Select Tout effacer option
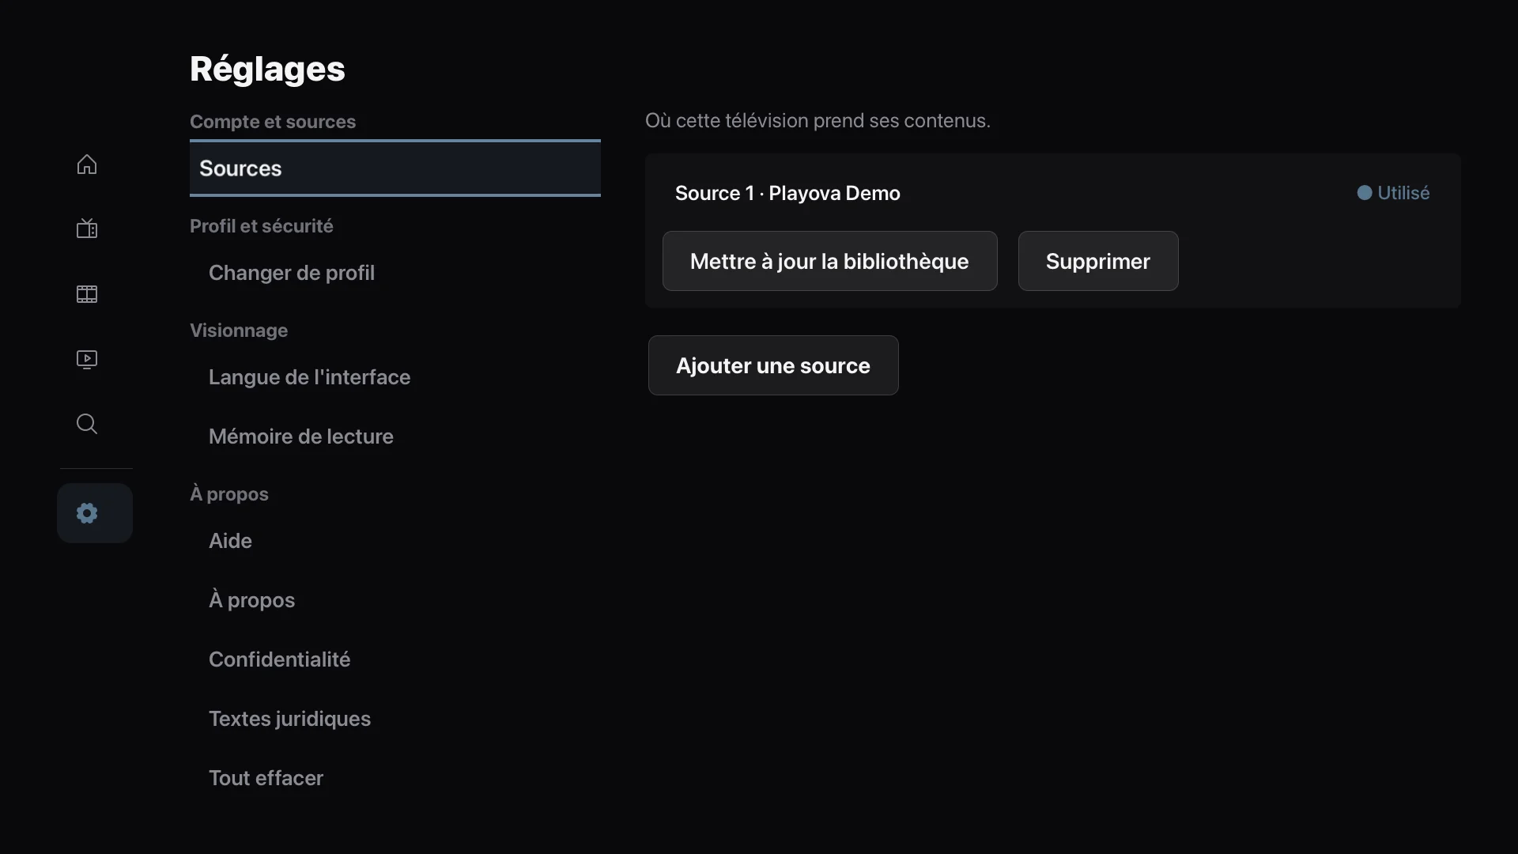This screenshot has width=1518, height=854. tap(395, 778)
